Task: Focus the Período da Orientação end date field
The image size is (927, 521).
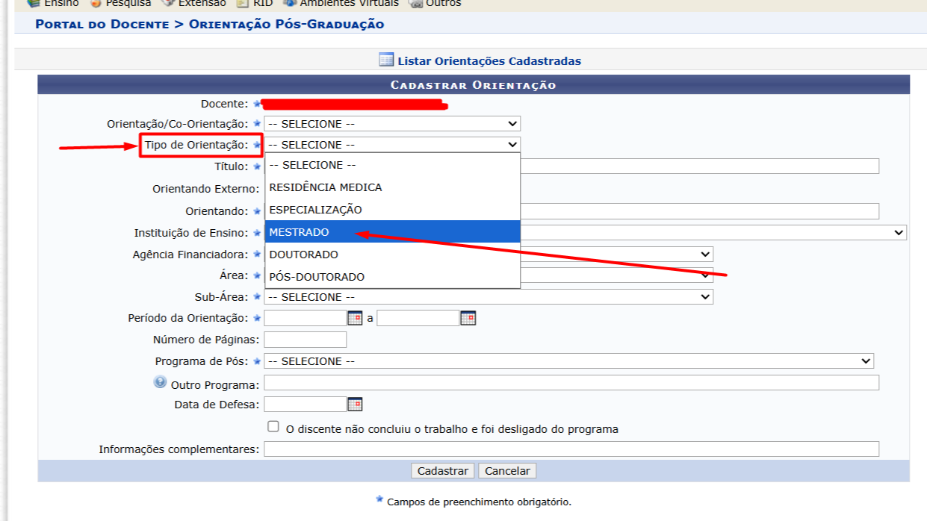Action: point(418,318)
